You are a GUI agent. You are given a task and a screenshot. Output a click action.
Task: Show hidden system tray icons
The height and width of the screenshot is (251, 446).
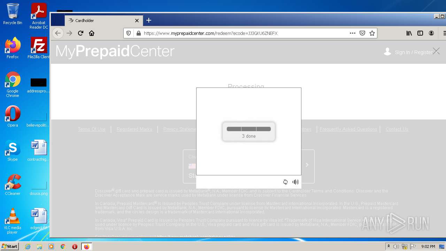pyautogui.click(x=389, y=246)
